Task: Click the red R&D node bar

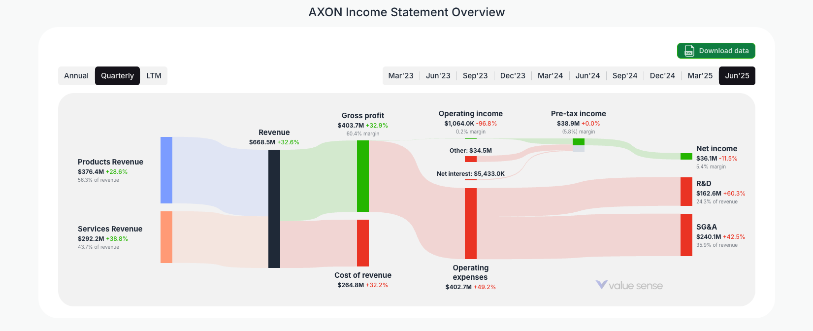Action: pos(686,192)
